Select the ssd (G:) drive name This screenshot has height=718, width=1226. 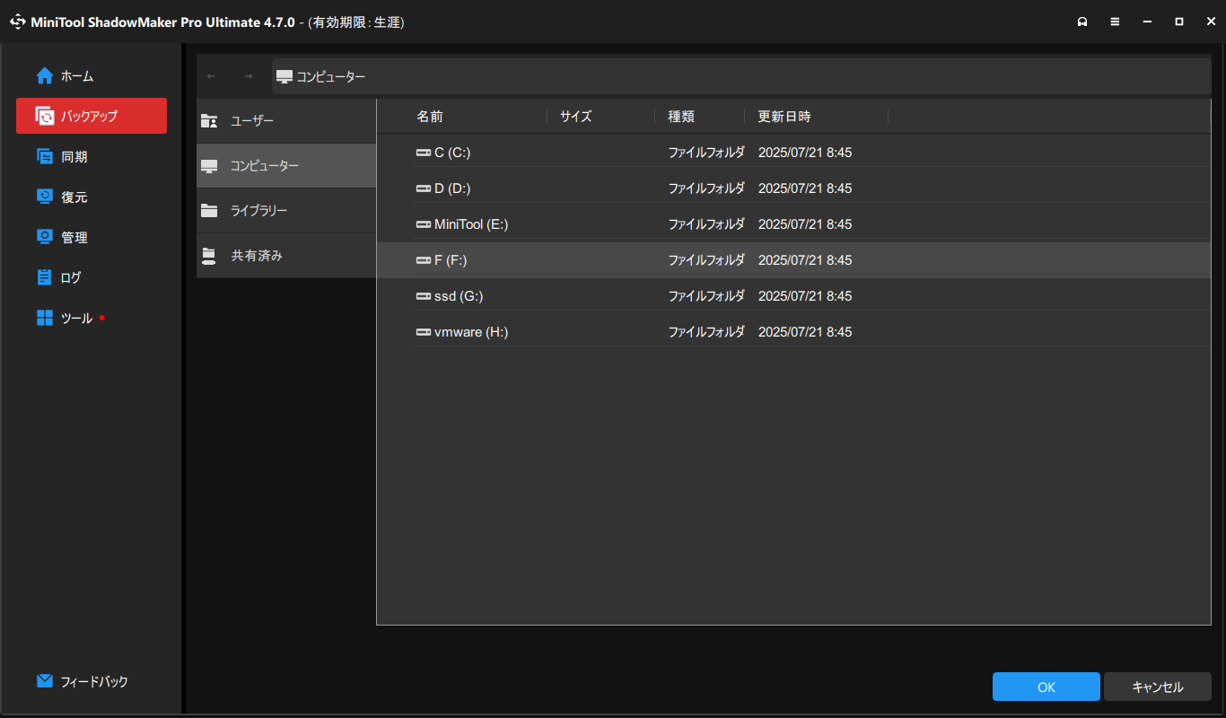tap(459, 296)
